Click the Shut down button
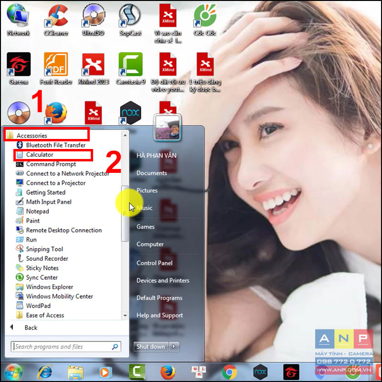This screenshot has width=382, height=382. [151, 347]
